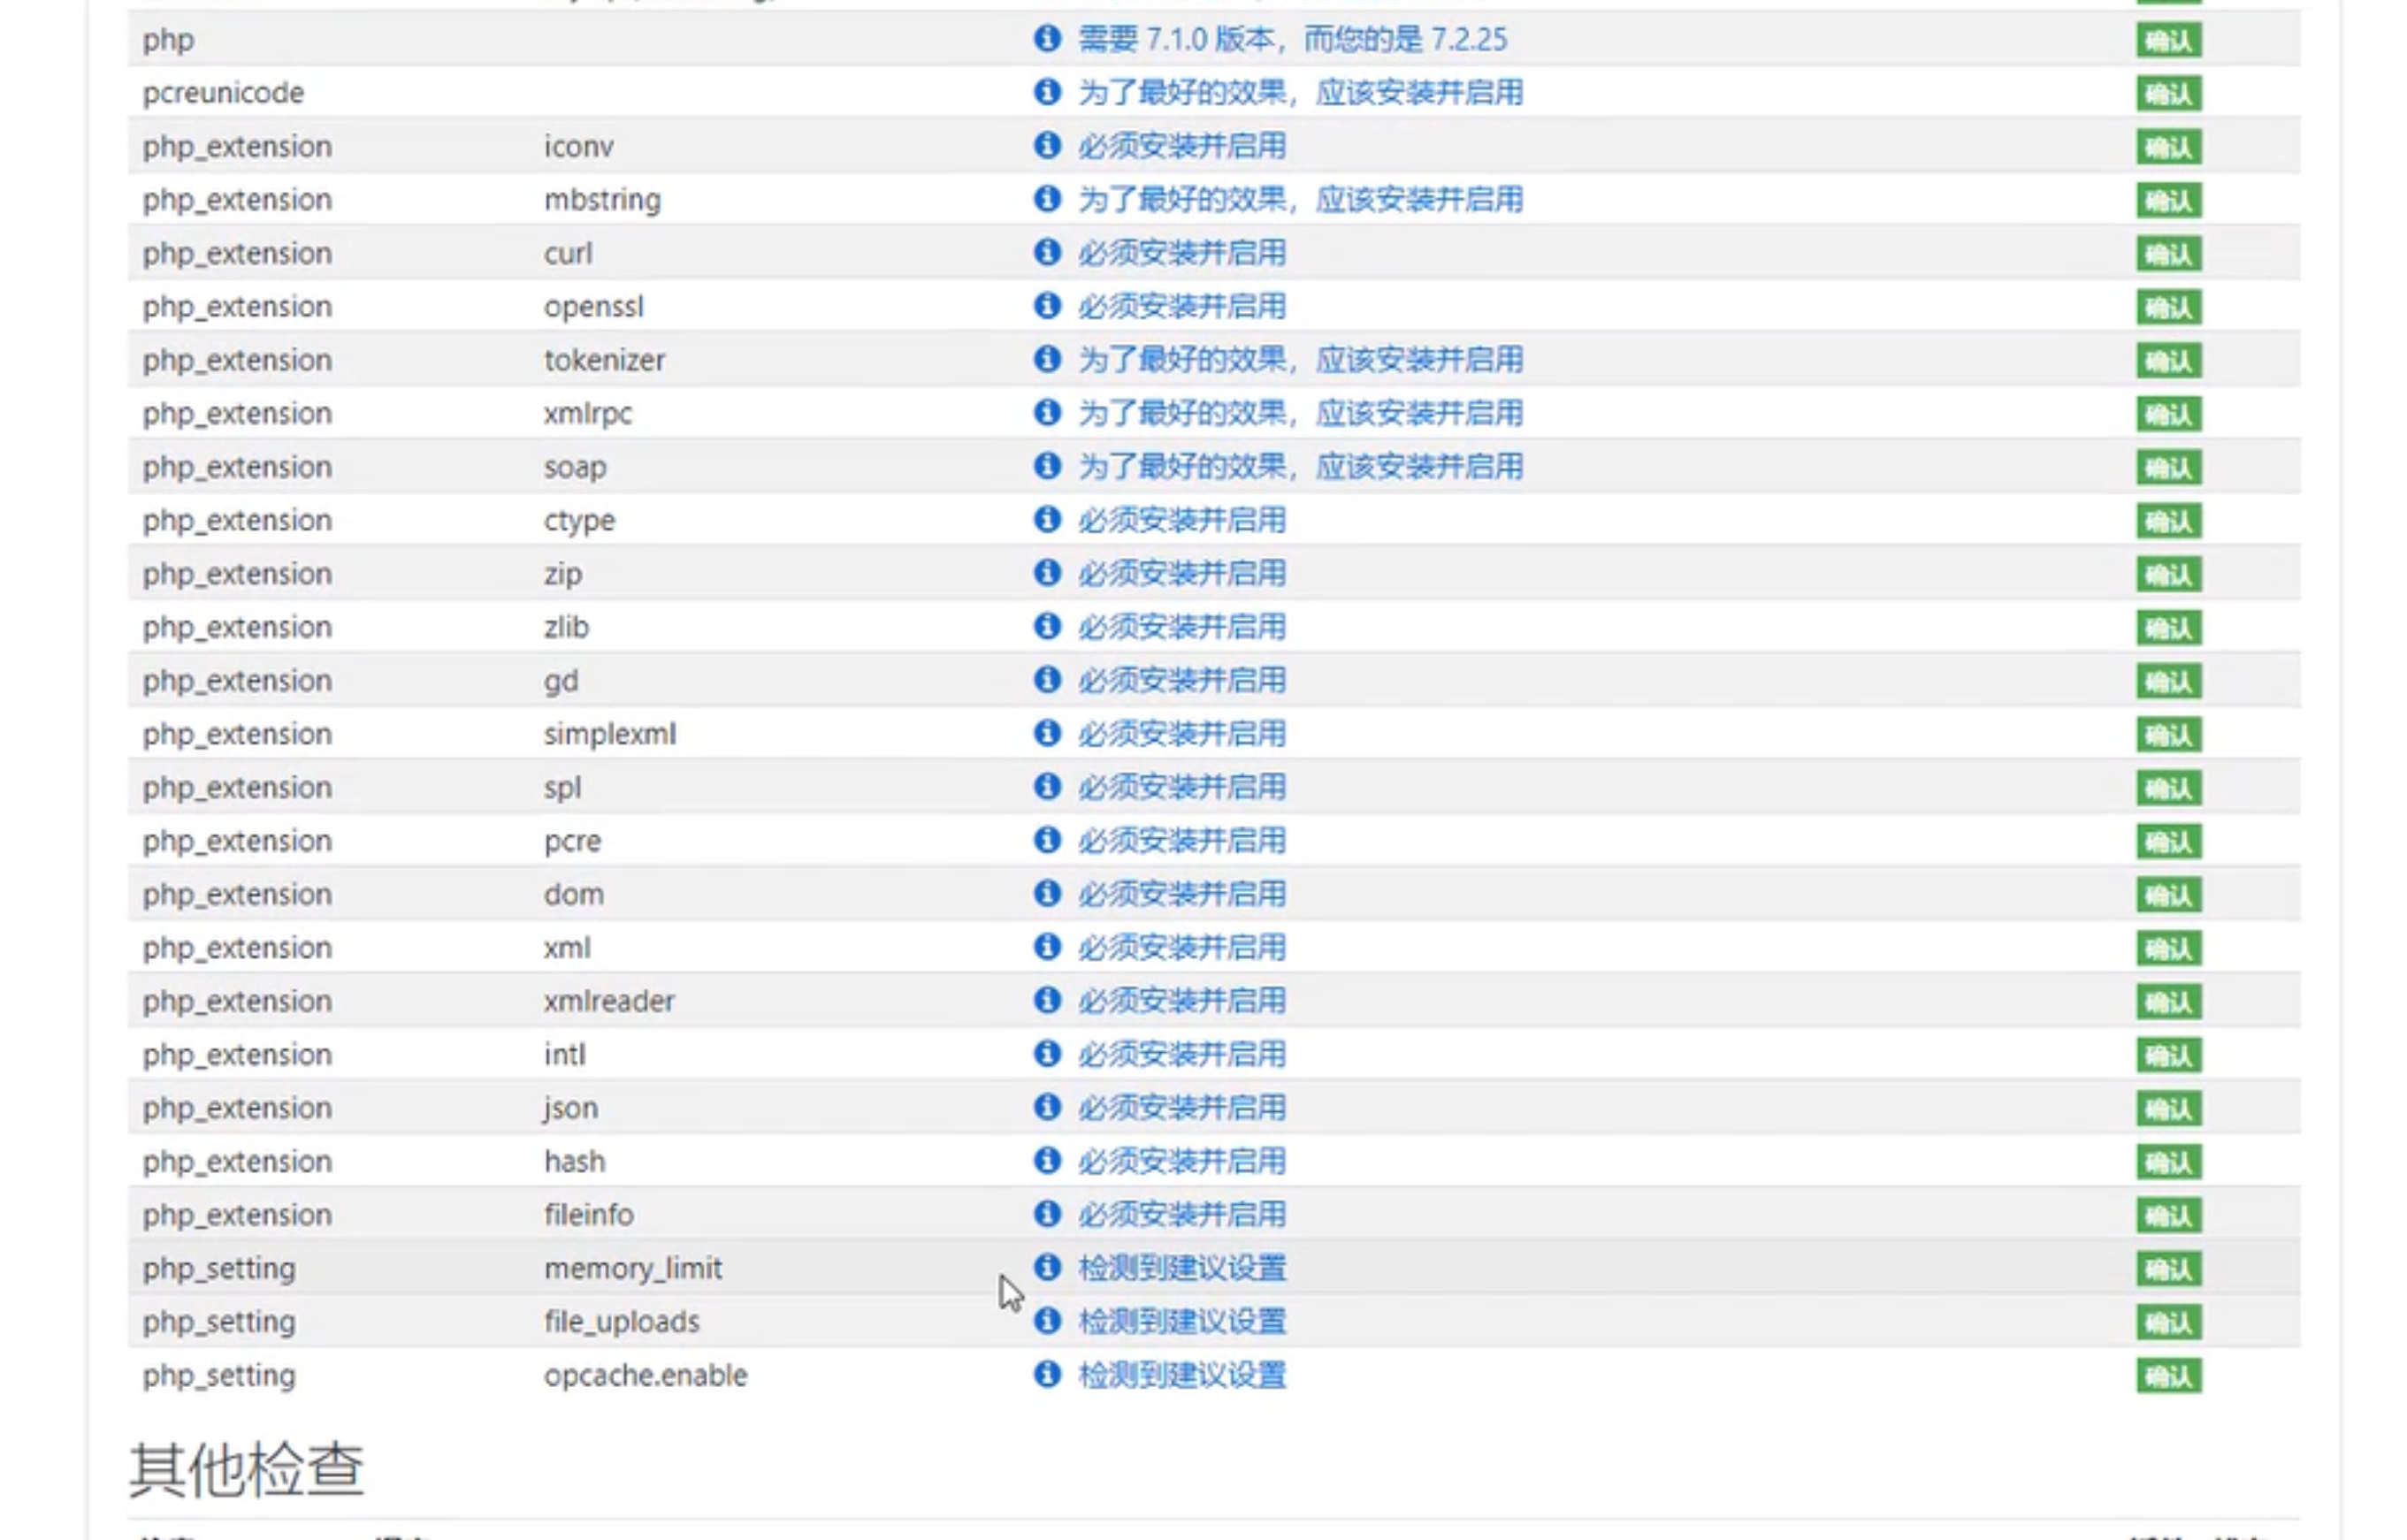Open the file_uploads setting link
The width and height of the screenshot is (2407, 1540).
[1181, 1322]
